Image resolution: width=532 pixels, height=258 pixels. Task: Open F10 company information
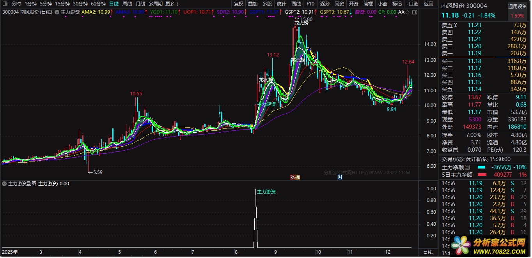click(x=310, y=4)
